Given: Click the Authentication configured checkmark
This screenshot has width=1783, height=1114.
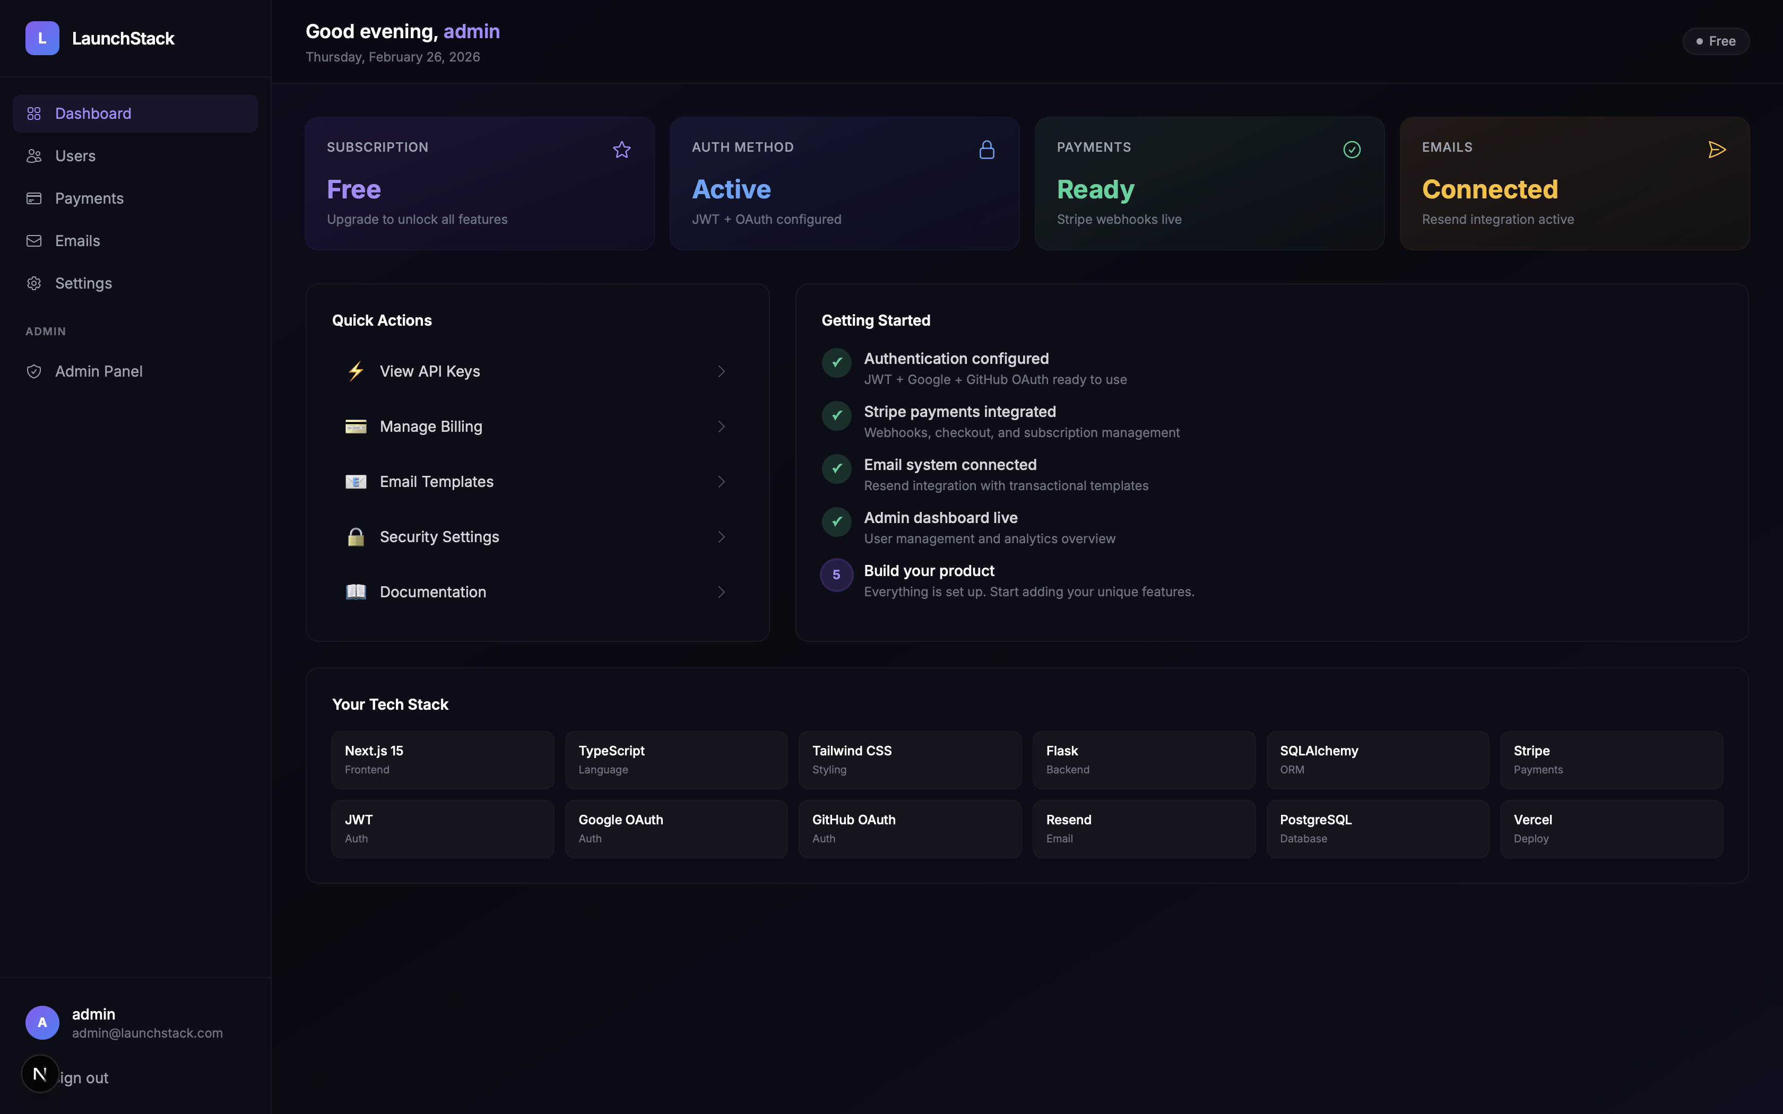Looking at the screenshot, I should point(836,362).
